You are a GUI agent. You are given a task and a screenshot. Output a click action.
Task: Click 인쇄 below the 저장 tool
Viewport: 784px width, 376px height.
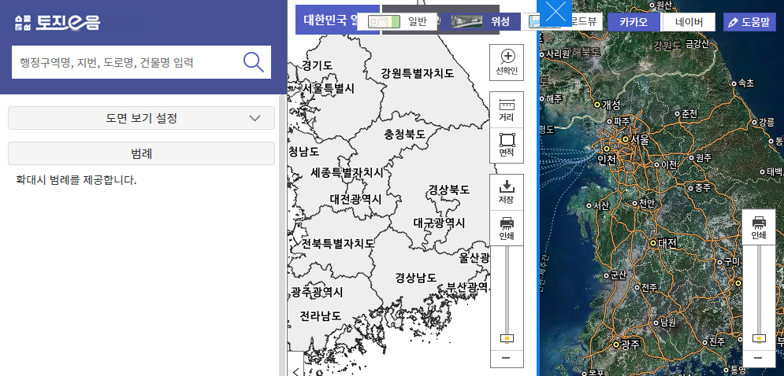pos(507,228)
